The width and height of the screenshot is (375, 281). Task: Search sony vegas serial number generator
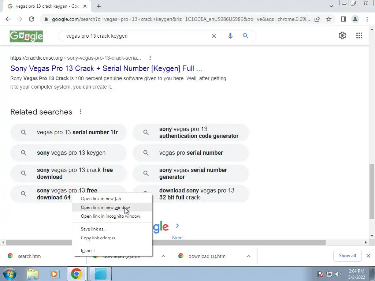click(191, 173)
